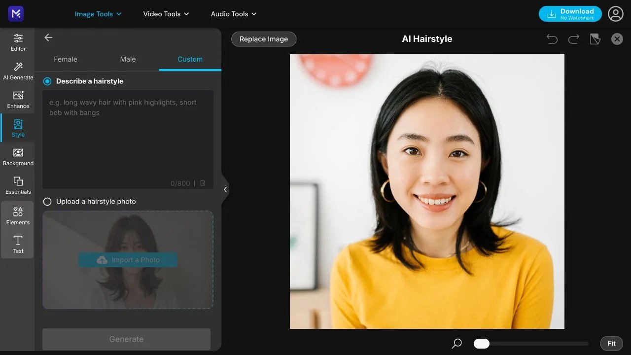This screenshot has height=355, width=631.
Task: Switch to the Custom tab
Action: tap(190, 59)
